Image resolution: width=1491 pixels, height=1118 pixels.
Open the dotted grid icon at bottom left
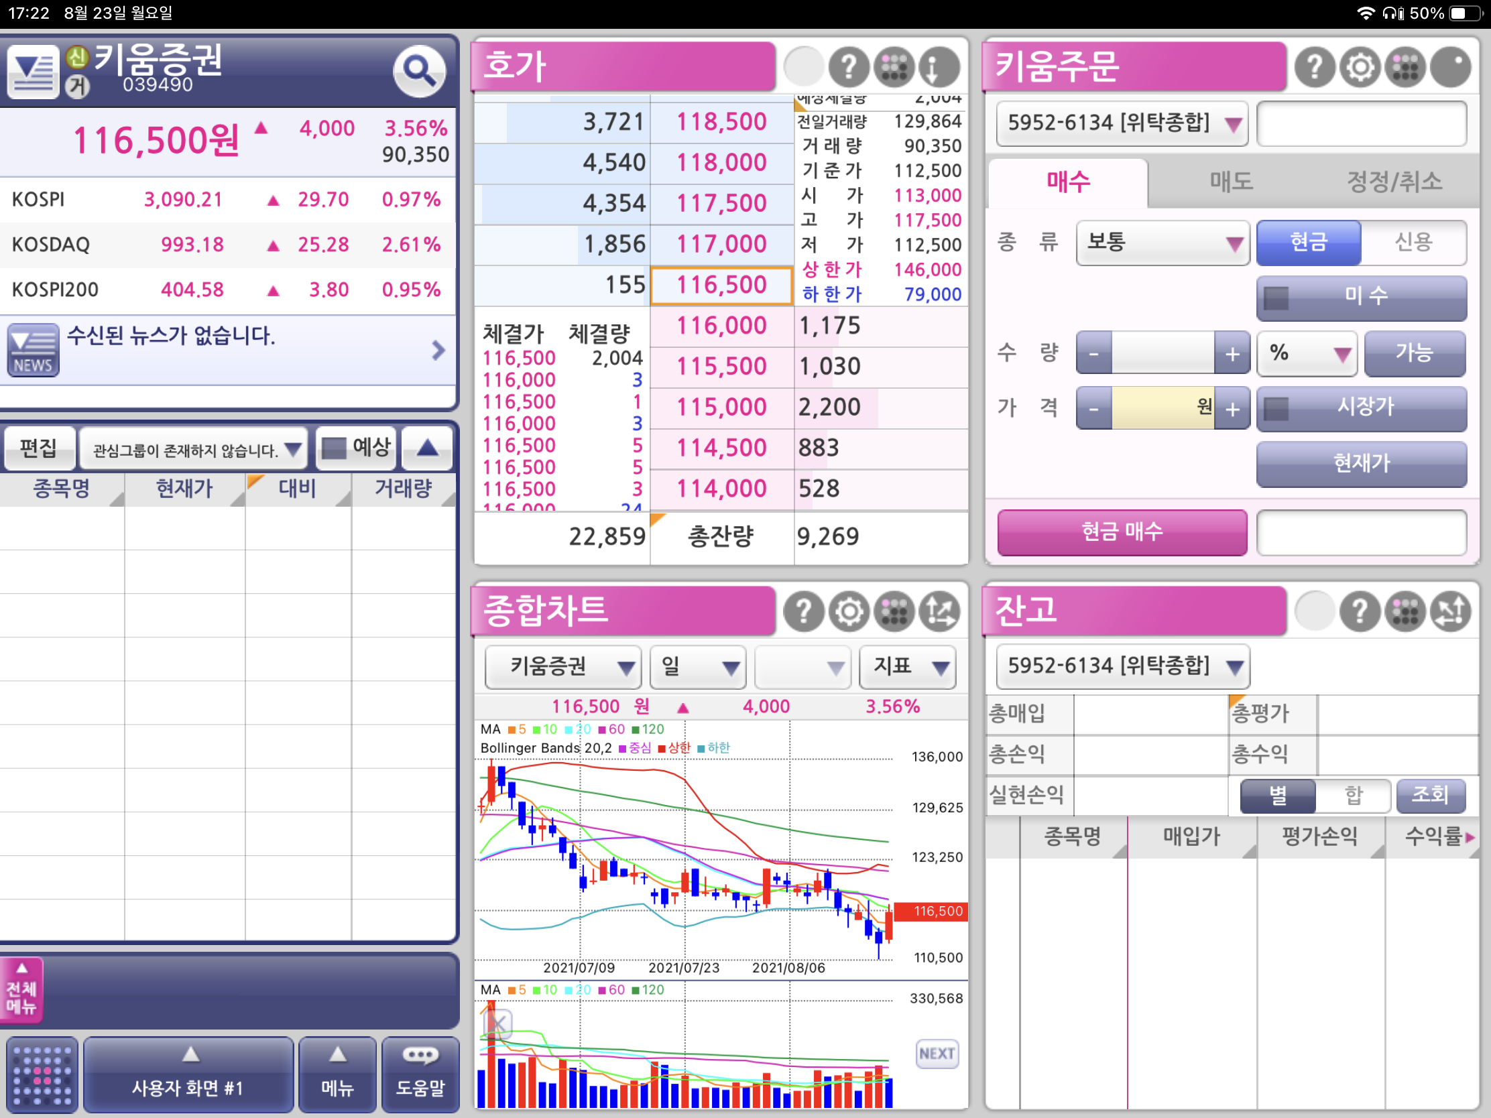coord(42,1074)
